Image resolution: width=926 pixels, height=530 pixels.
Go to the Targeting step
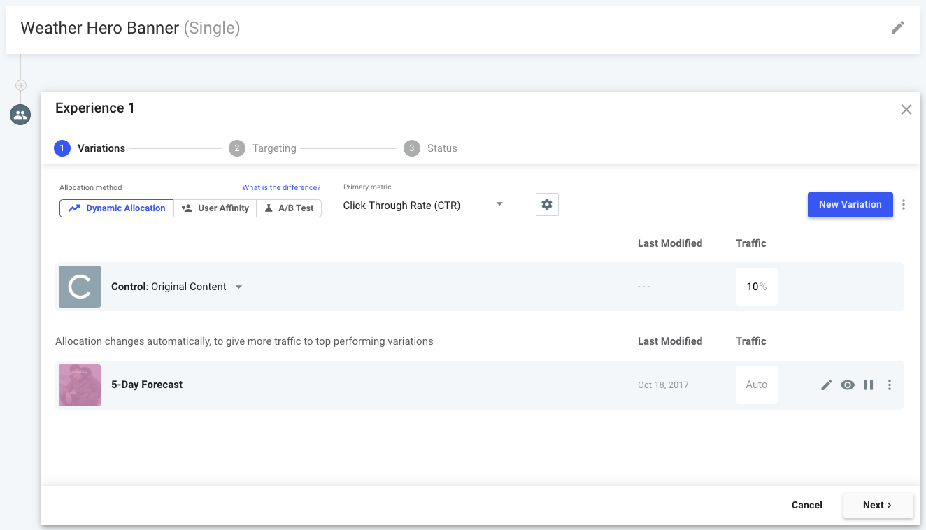pyautogui.click(x=263, y=148)
